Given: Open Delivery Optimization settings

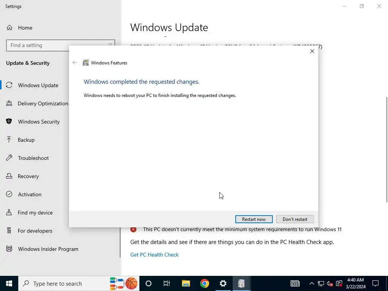Looking at the screenshot, I should pyautogui.click(x=43, y=103).
